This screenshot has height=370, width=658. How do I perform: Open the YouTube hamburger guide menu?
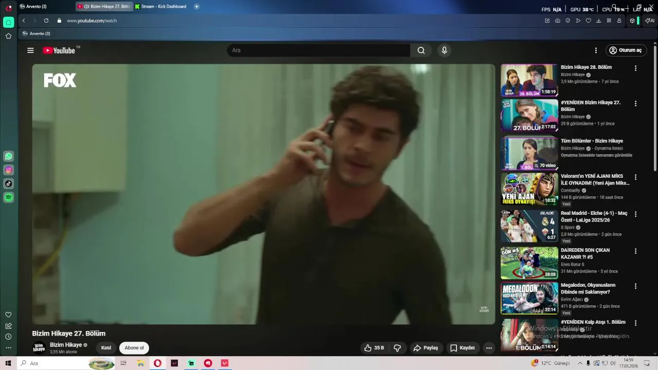pos(30,50)
